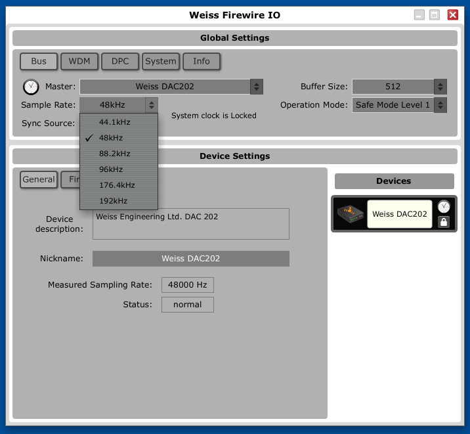This screenshot has height=434, width=470.
Task: Toggle the lock icon on Weiss DAC202 device
Action: click(x=444, y=222)
